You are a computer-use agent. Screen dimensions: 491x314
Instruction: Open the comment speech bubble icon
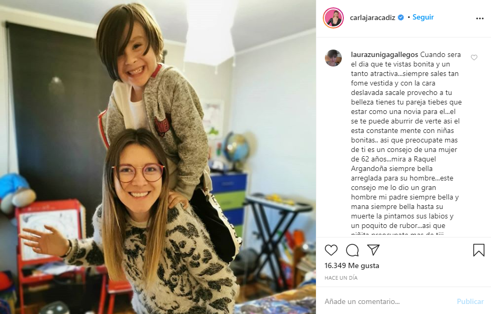[352, 250]
